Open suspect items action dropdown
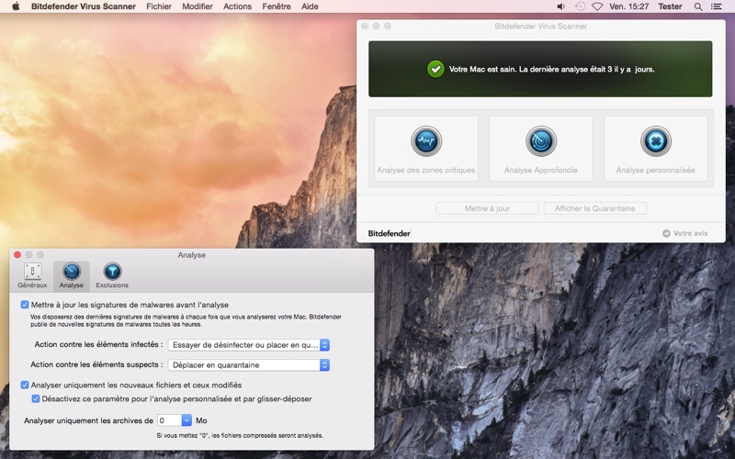This screenshot has height=459, width=735. point(248,364)
